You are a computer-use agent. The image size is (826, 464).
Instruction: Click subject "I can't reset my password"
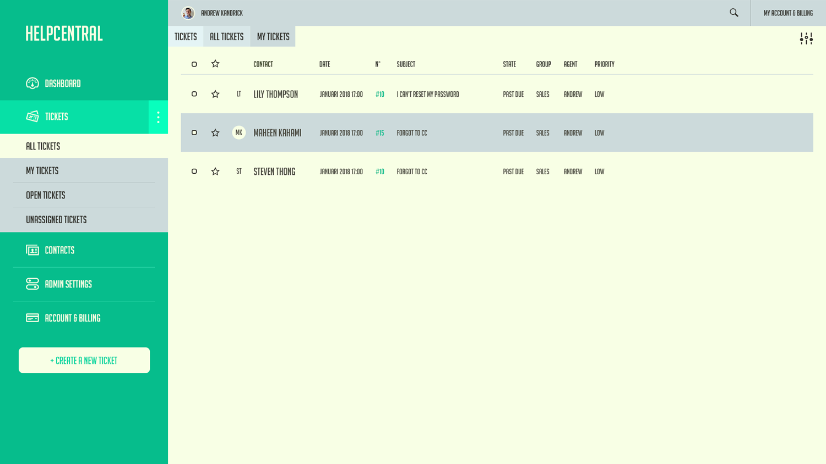428,94
